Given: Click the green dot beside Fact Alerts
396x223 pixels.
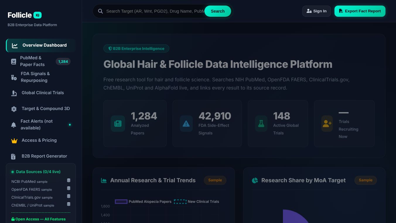Looking at the screenshot, I should point(70,125).
